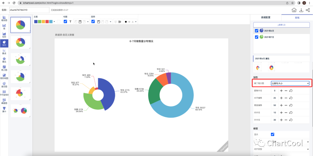Go to home via house icon

pyautogui.click(x=294, y=10)
